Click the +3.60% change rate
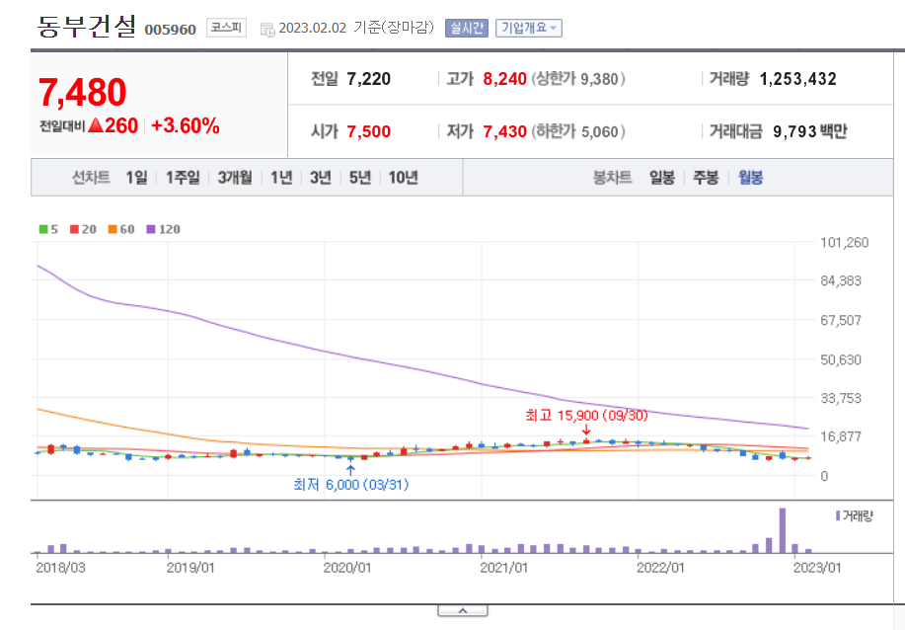 (x=186, y=125)
